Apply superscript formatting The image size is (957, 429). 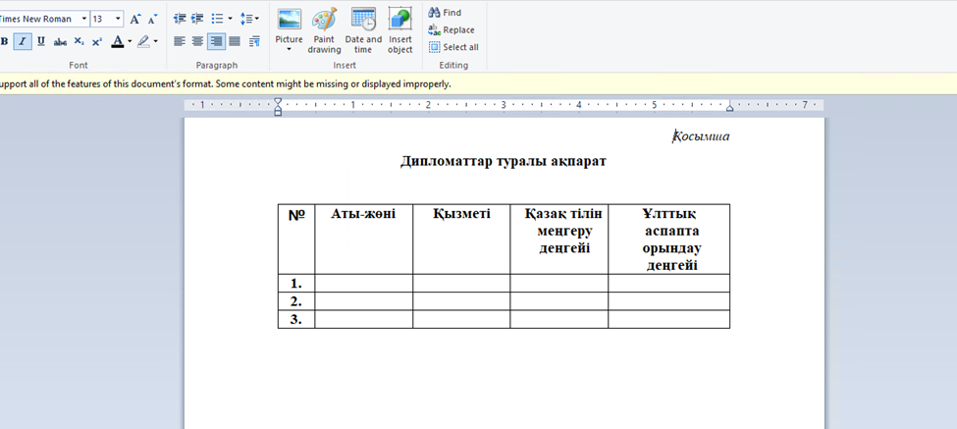coord(96,41)
